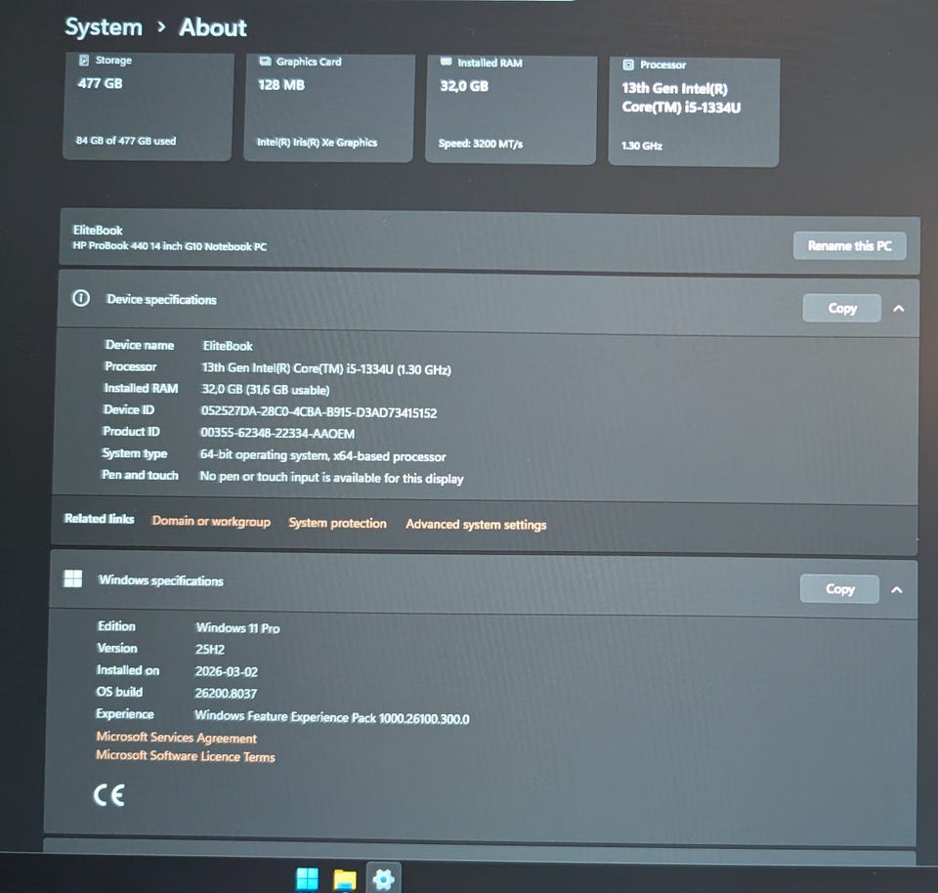Click Installed on date 2026-03-02

(227, 671)
